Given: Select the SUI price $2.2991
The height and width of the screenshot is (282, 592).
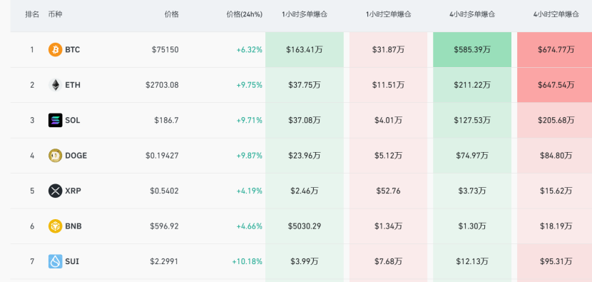Looking at the screenshot, I should click(164, 261).
